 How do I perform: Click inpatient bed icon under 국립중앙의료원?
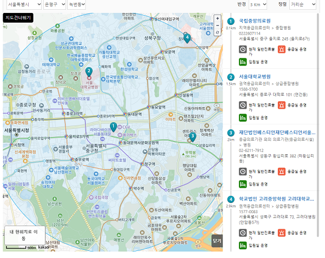243,62
